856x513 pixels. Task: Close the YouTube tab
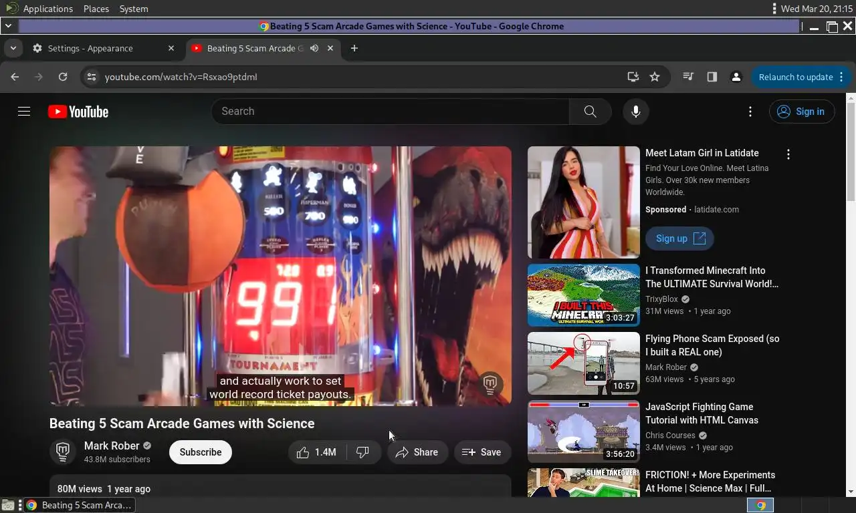tap(330, 48)
